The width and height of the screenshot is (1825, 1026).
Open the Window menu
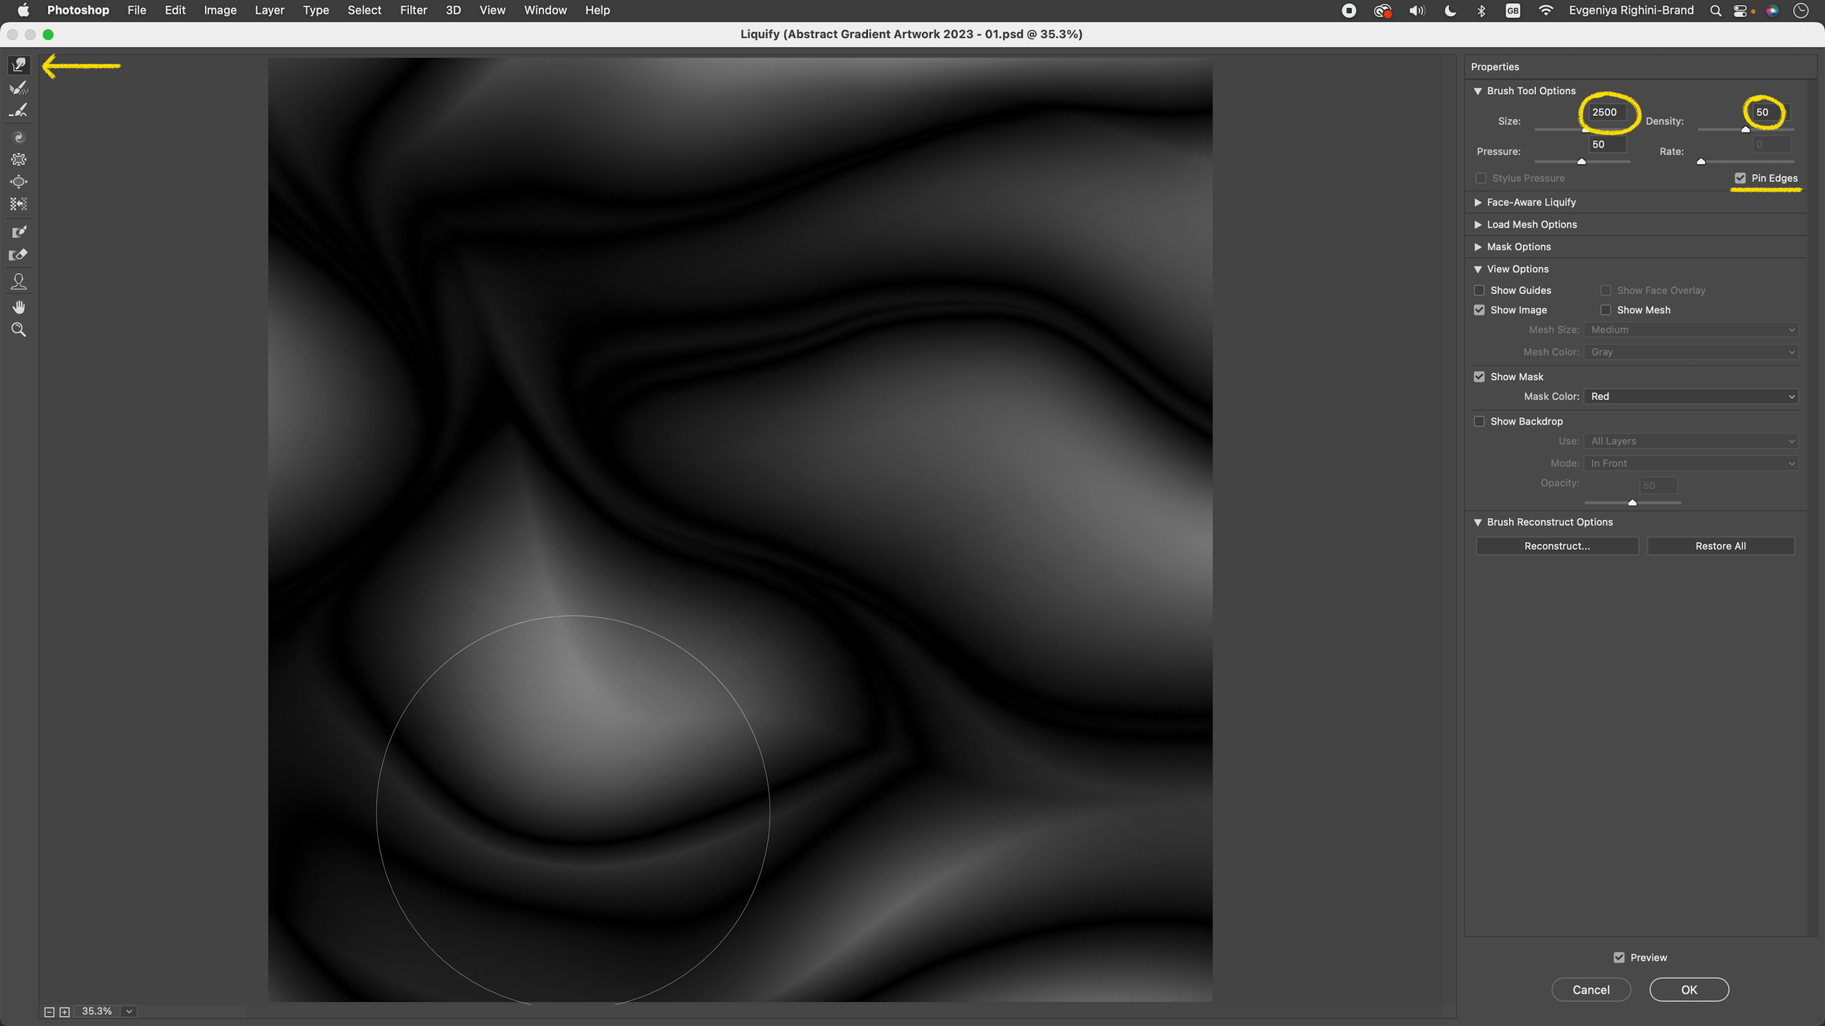[x=545, y=10]
